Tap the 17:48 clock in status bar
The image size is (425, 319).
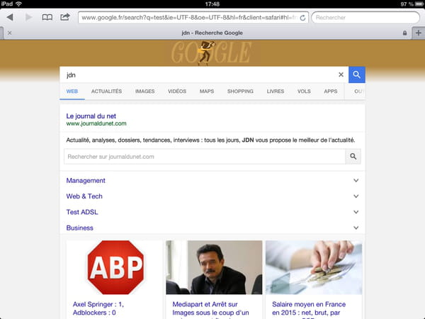(212, 4)
